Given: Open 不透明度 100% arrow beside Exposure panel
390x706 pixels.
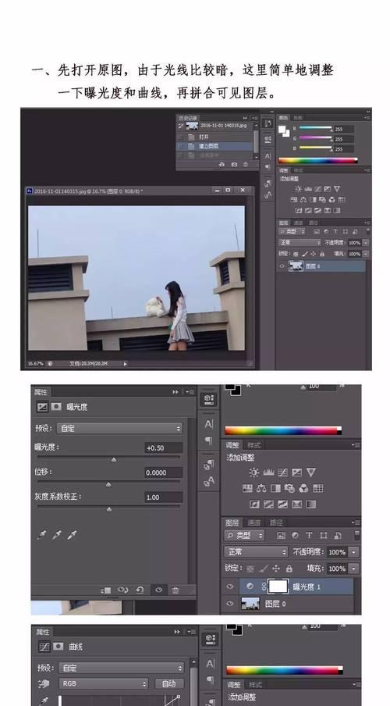Looking at the screenshot, I should tap(354, 552).
